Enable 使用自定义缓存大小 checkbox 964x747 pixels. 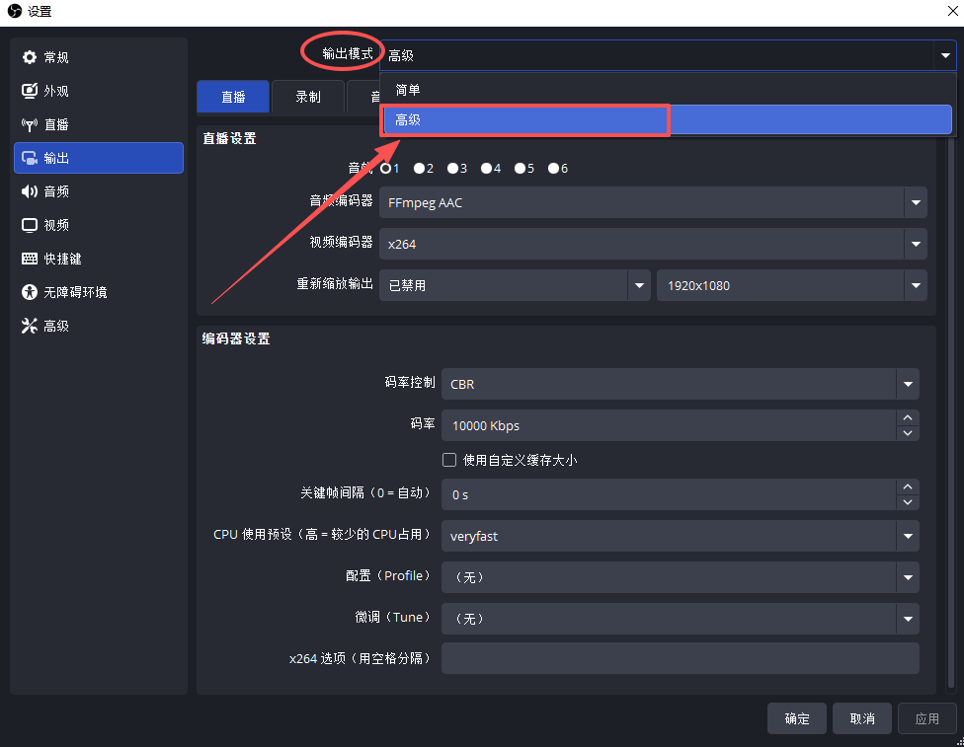pos(449,460)
